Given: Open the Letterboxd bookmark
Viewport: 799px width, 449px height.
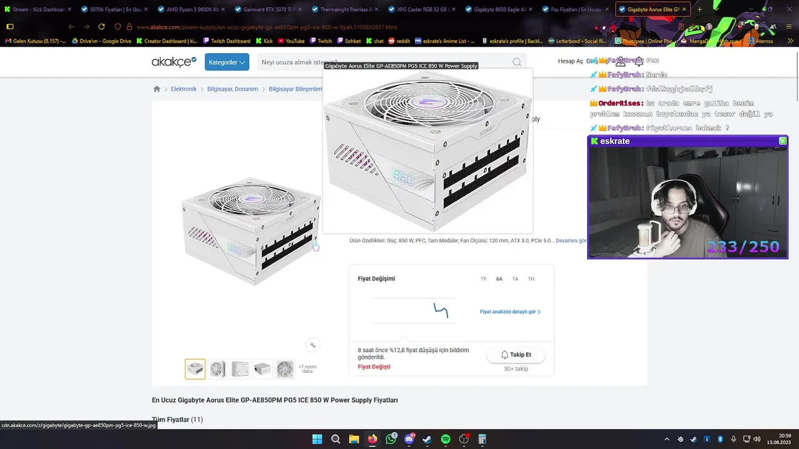Looking at the screenshot, I should tap(579, 41).
